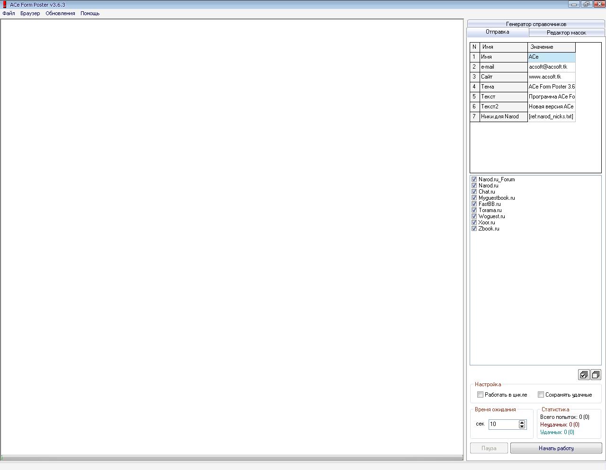Toggle the Myguestbook.ru checkbox

[x=474, y=198]
